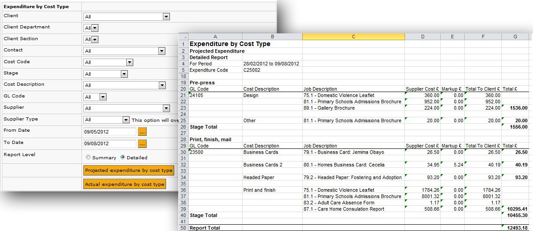
Task: Click '79.1 - Business Card: Jemima Obayo' cell
Action: tap(353, 152)
